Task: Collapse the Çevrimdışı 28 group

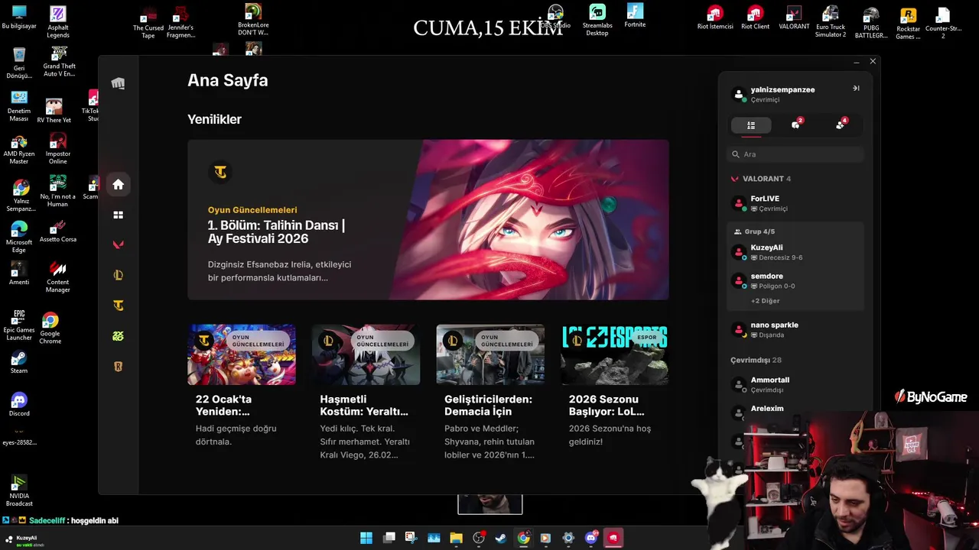Action: [x=756, y=360]
